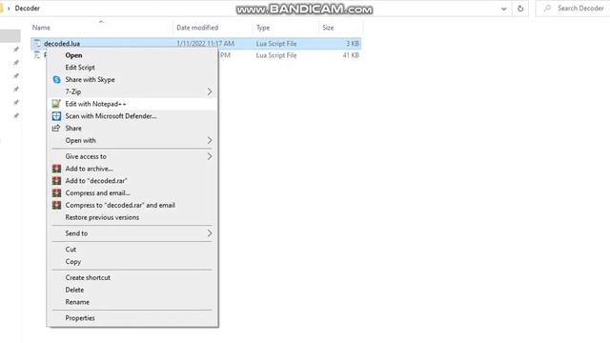Click the Notepad++ icon in the context menu

pyautogui.click(x=56, y=104)
